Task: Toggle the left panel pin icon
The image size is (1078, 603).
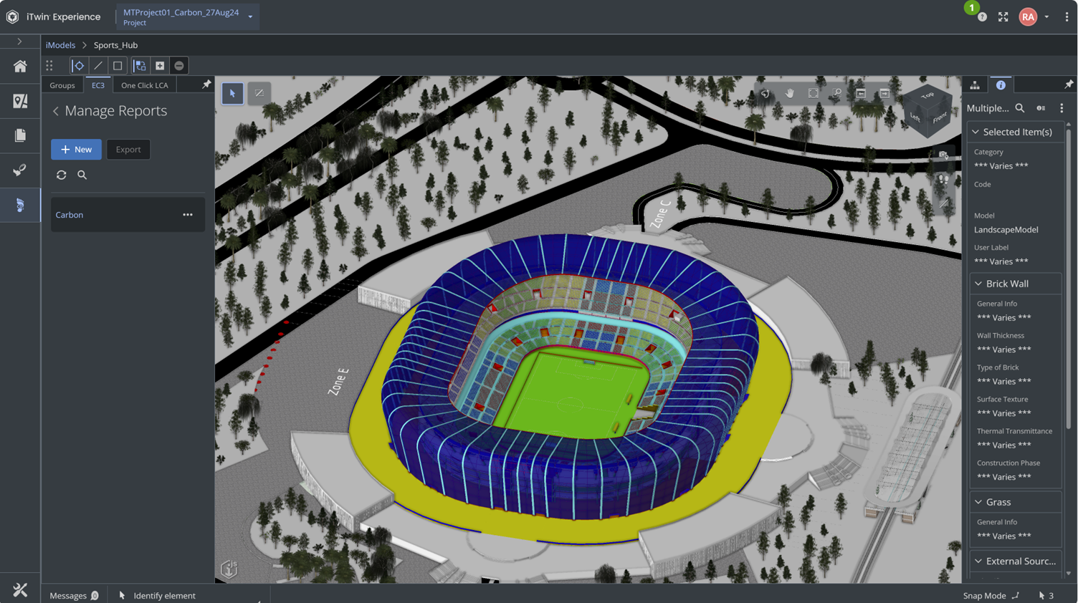Action: pos(206,85)
